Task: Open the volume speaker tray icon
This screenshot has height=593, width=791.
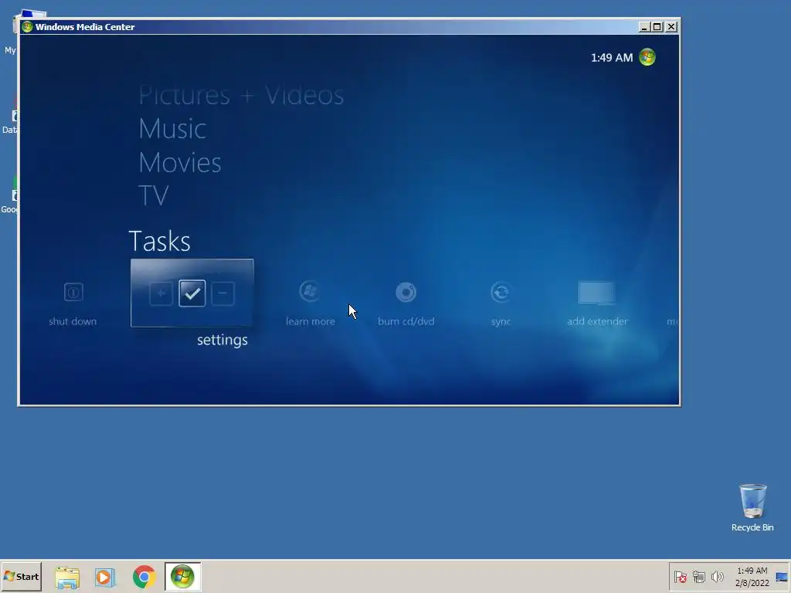Action: point(717,576)
